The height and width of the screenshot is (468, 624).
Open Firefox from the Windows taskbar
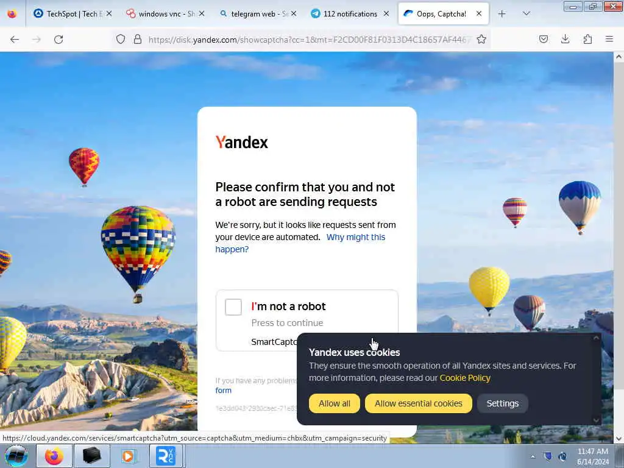tap(54, 456)
